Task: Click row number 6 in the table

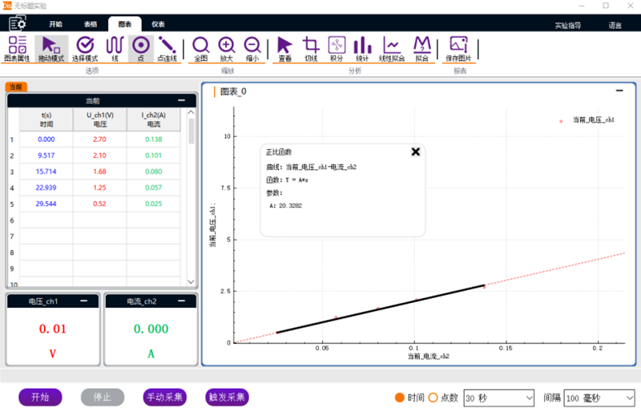Action: coord(12,220)
